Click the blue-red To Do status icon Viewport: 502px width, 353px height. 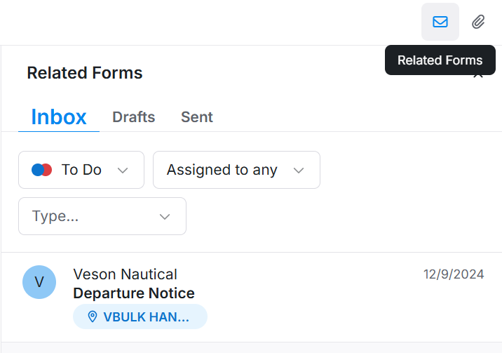click(x=42, y=170)
